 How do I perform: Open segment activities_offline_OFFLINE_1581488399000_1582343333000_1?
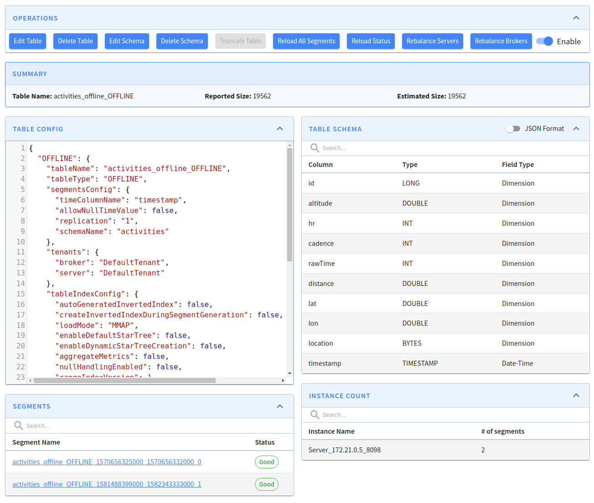click(107, 484)
